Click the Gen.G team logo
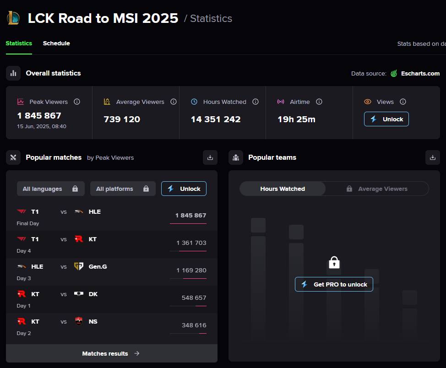 pos(79,266)
